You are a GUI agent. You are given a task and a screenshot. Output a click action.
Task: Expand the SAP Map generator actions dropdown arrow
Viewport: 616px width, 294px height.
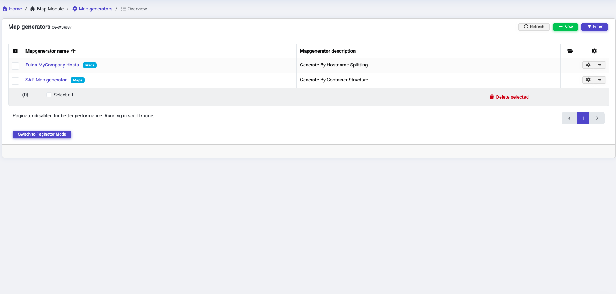tap(600, 80)
